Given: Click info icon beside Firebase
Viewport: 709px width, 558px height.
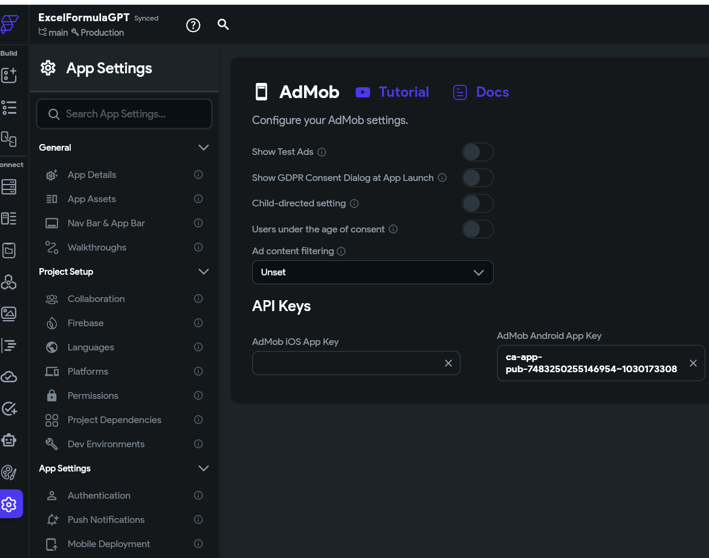Looking at the screenshot, I should (x=198, y=323).
